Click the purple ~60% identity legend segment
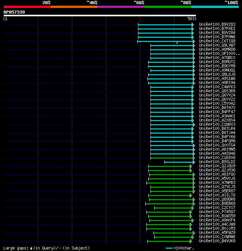This screenshot has height=251, width=242. [121, 7]
